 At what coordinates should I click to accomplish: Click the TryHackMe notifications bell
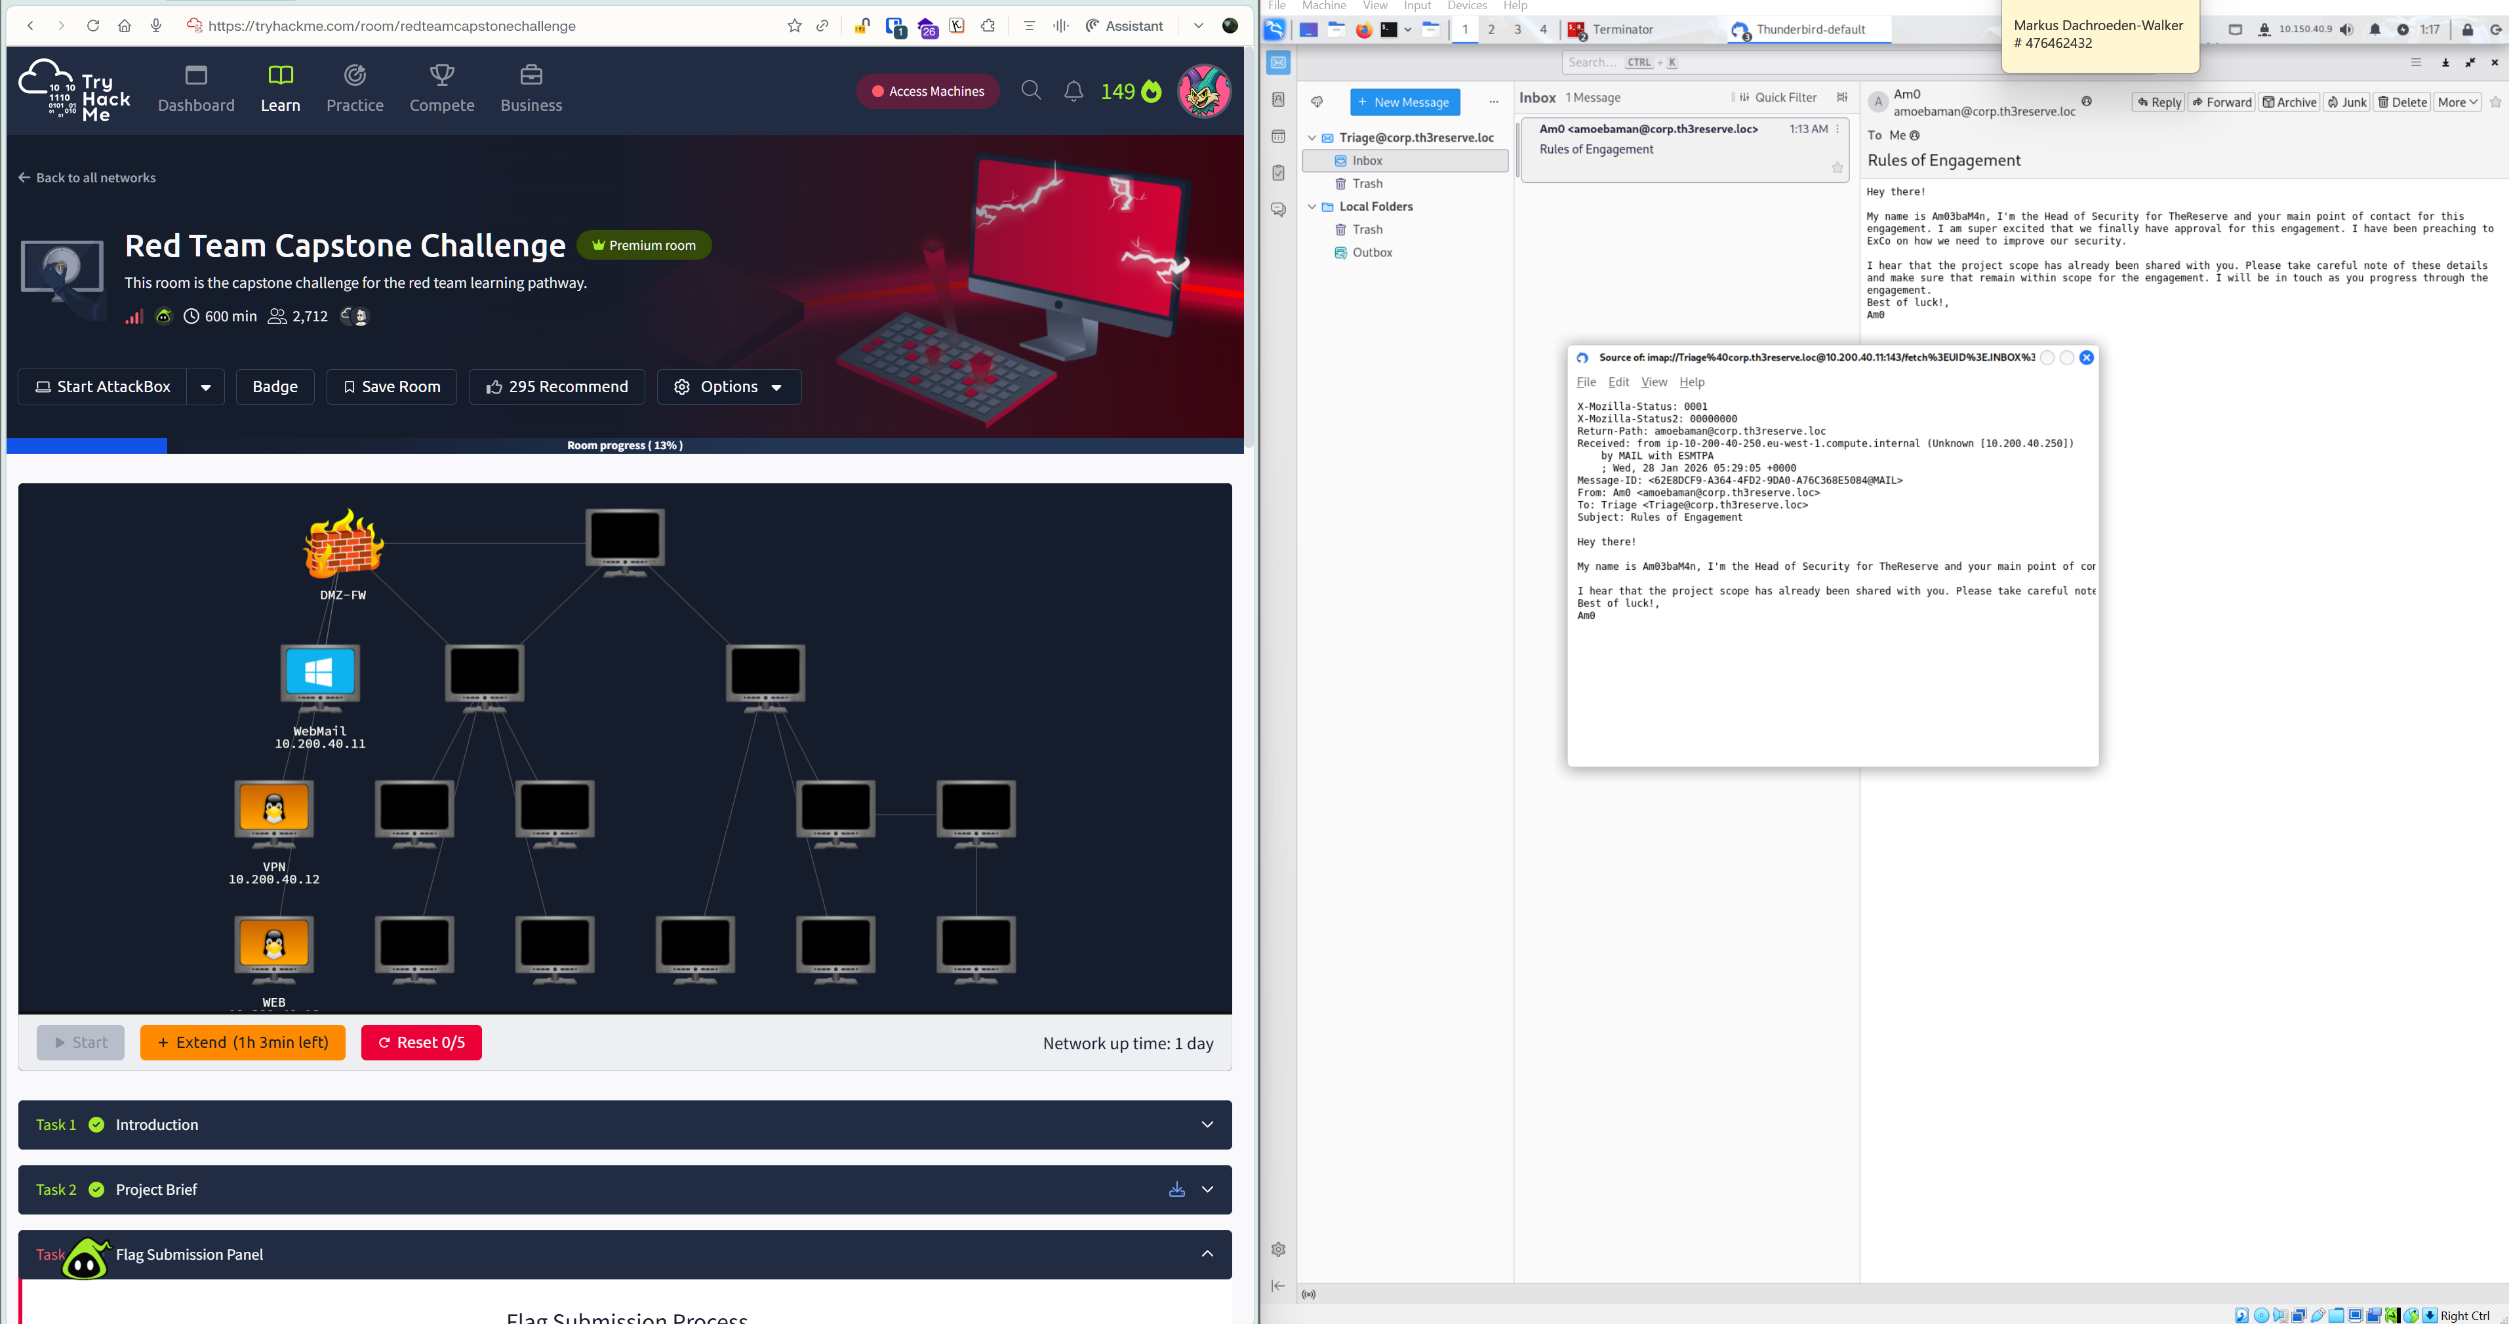coord(1074,92)
